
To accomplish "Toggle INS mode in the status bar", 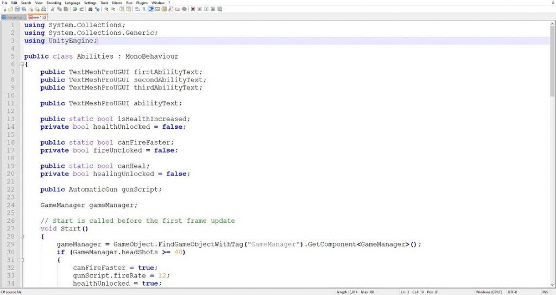I will click(544, 292).
